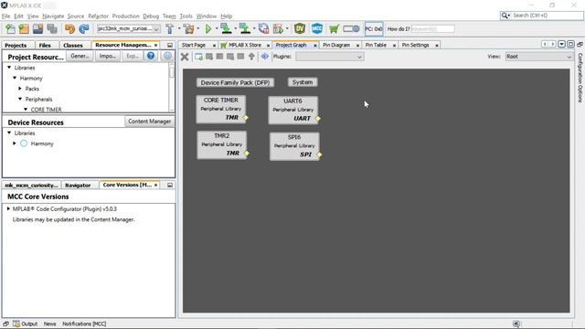Select Device Family Pack (DFP) block
585x329 pixels.
coord(235,82)
